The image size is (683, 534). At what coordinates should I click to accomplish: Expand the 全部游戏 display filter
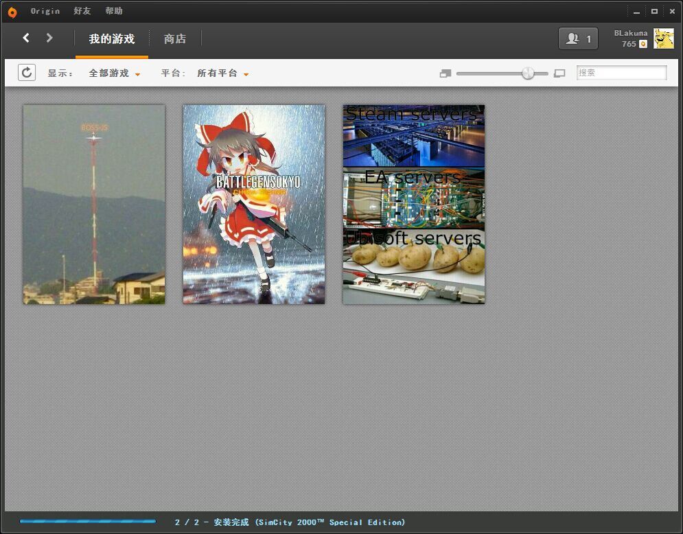[114, 73]
